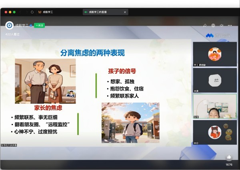The width and height of the screenshot is (240, 170).
Task: Click the shared slide presentation area
Action: (95, 93)
